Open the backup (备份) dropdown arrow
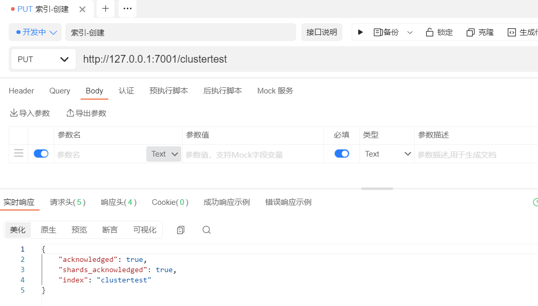Viewport: 538px width, 306px height. click(x=410, y=32)
